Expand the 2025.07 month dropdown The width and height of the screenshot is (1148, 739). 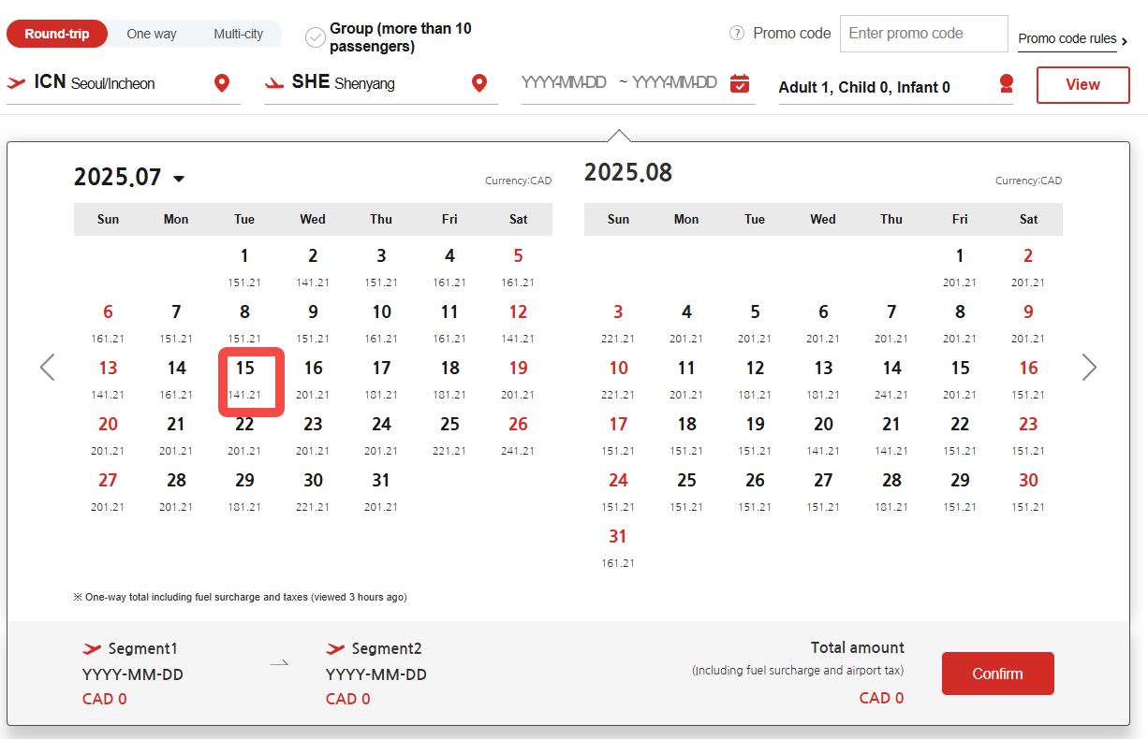click(x=179, y=179)
